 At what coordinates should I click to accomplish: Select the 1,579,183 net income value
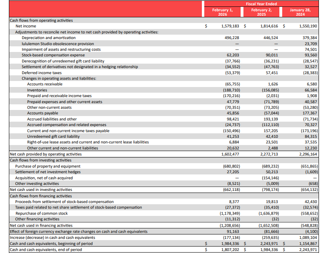tap(230, 26)
